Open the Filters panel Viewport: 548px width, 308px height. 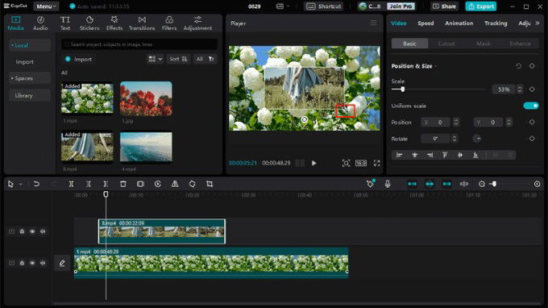coord(169,23)
